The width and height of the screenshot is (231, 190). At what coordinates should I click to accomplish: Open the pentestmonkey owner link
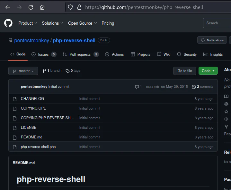[x=31, y=40]
